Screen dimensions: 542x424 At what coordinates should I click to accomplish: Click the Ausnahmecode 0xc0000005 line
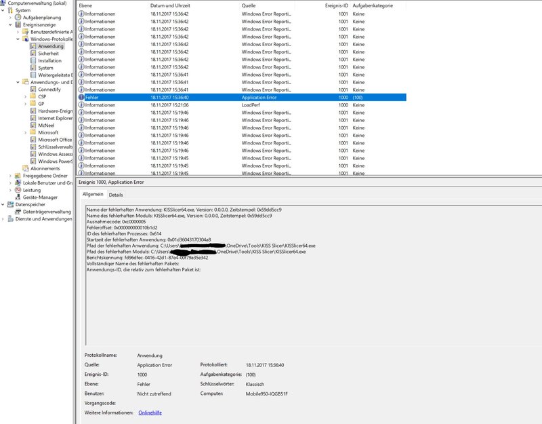pos(116,222)
